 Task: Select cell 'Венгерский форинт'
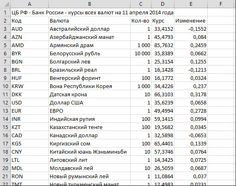point(89,78)
